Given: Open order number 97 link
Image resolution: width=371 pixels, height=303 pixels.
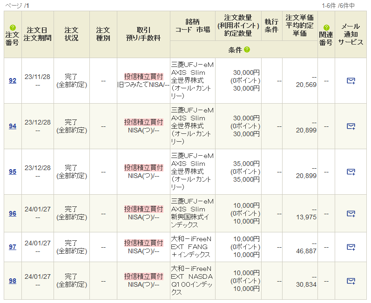Looking at the screenshot, I should click(13, 247).
